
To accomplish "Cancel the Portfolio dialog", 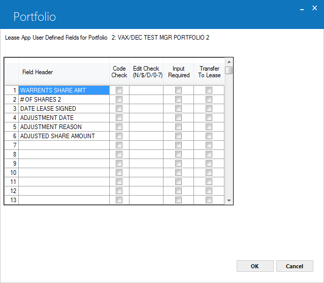I will click(x=295, y=266).
